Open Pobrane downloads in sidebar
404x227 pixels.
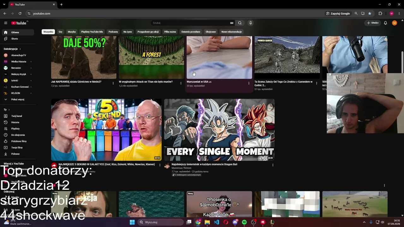pos(17,154)
